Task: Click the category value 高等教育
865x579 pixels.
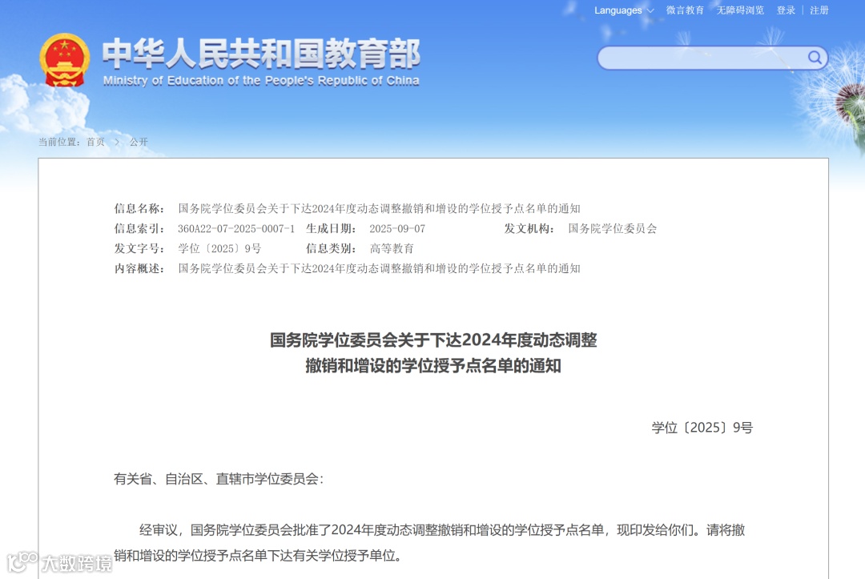Action: 392,248
